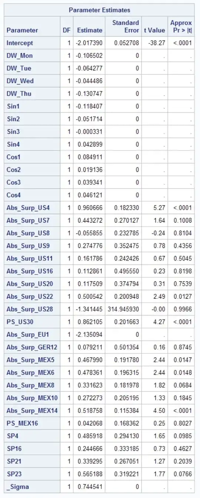Click the Parameter Estimates table title
This screenshot has height=498, width=200.
point(99,10)
